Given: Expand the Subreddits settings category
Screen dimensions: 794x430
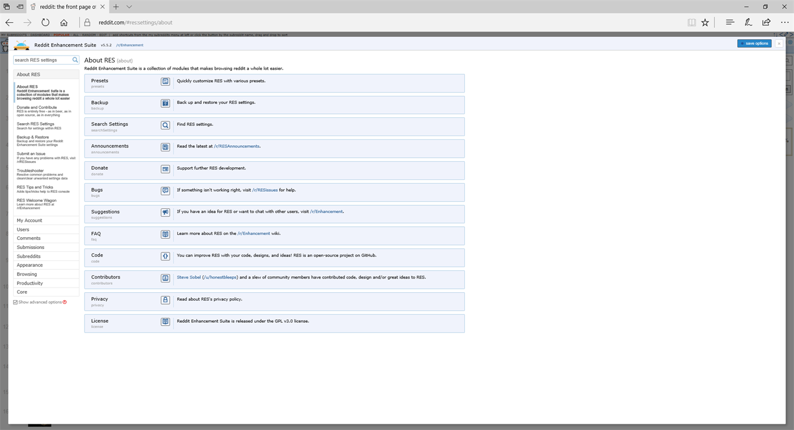Looking at the screenshot, I should (46, 256).
